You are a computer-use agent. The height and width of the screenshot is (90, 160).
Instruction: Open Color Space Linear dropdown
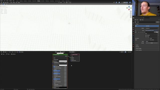point(153,38)
